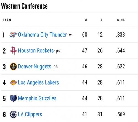The image size is (138, 122).
Task: Open the LA Clippers team link
Action: [x=30, y=115]
